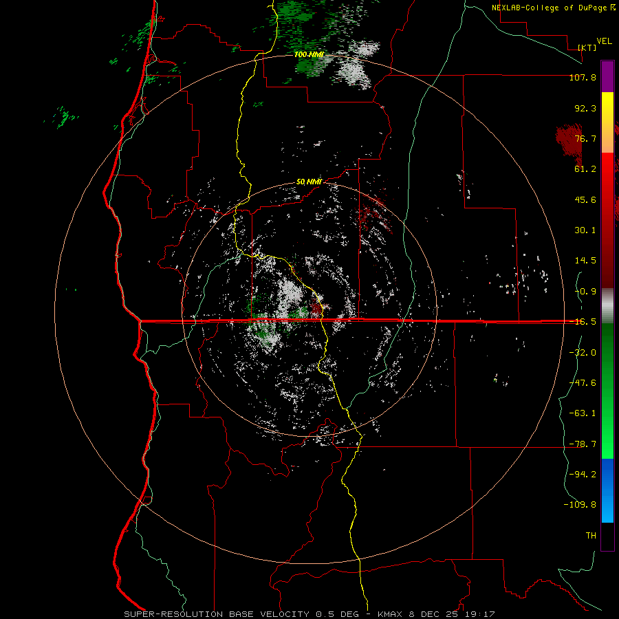Click the purple segment of the color bar
Screen dimensions: 619x619
coord(607,76)
